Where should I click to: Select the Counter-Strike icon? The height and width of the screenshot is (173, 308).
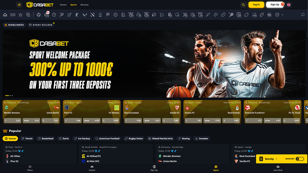click(77, 15)
